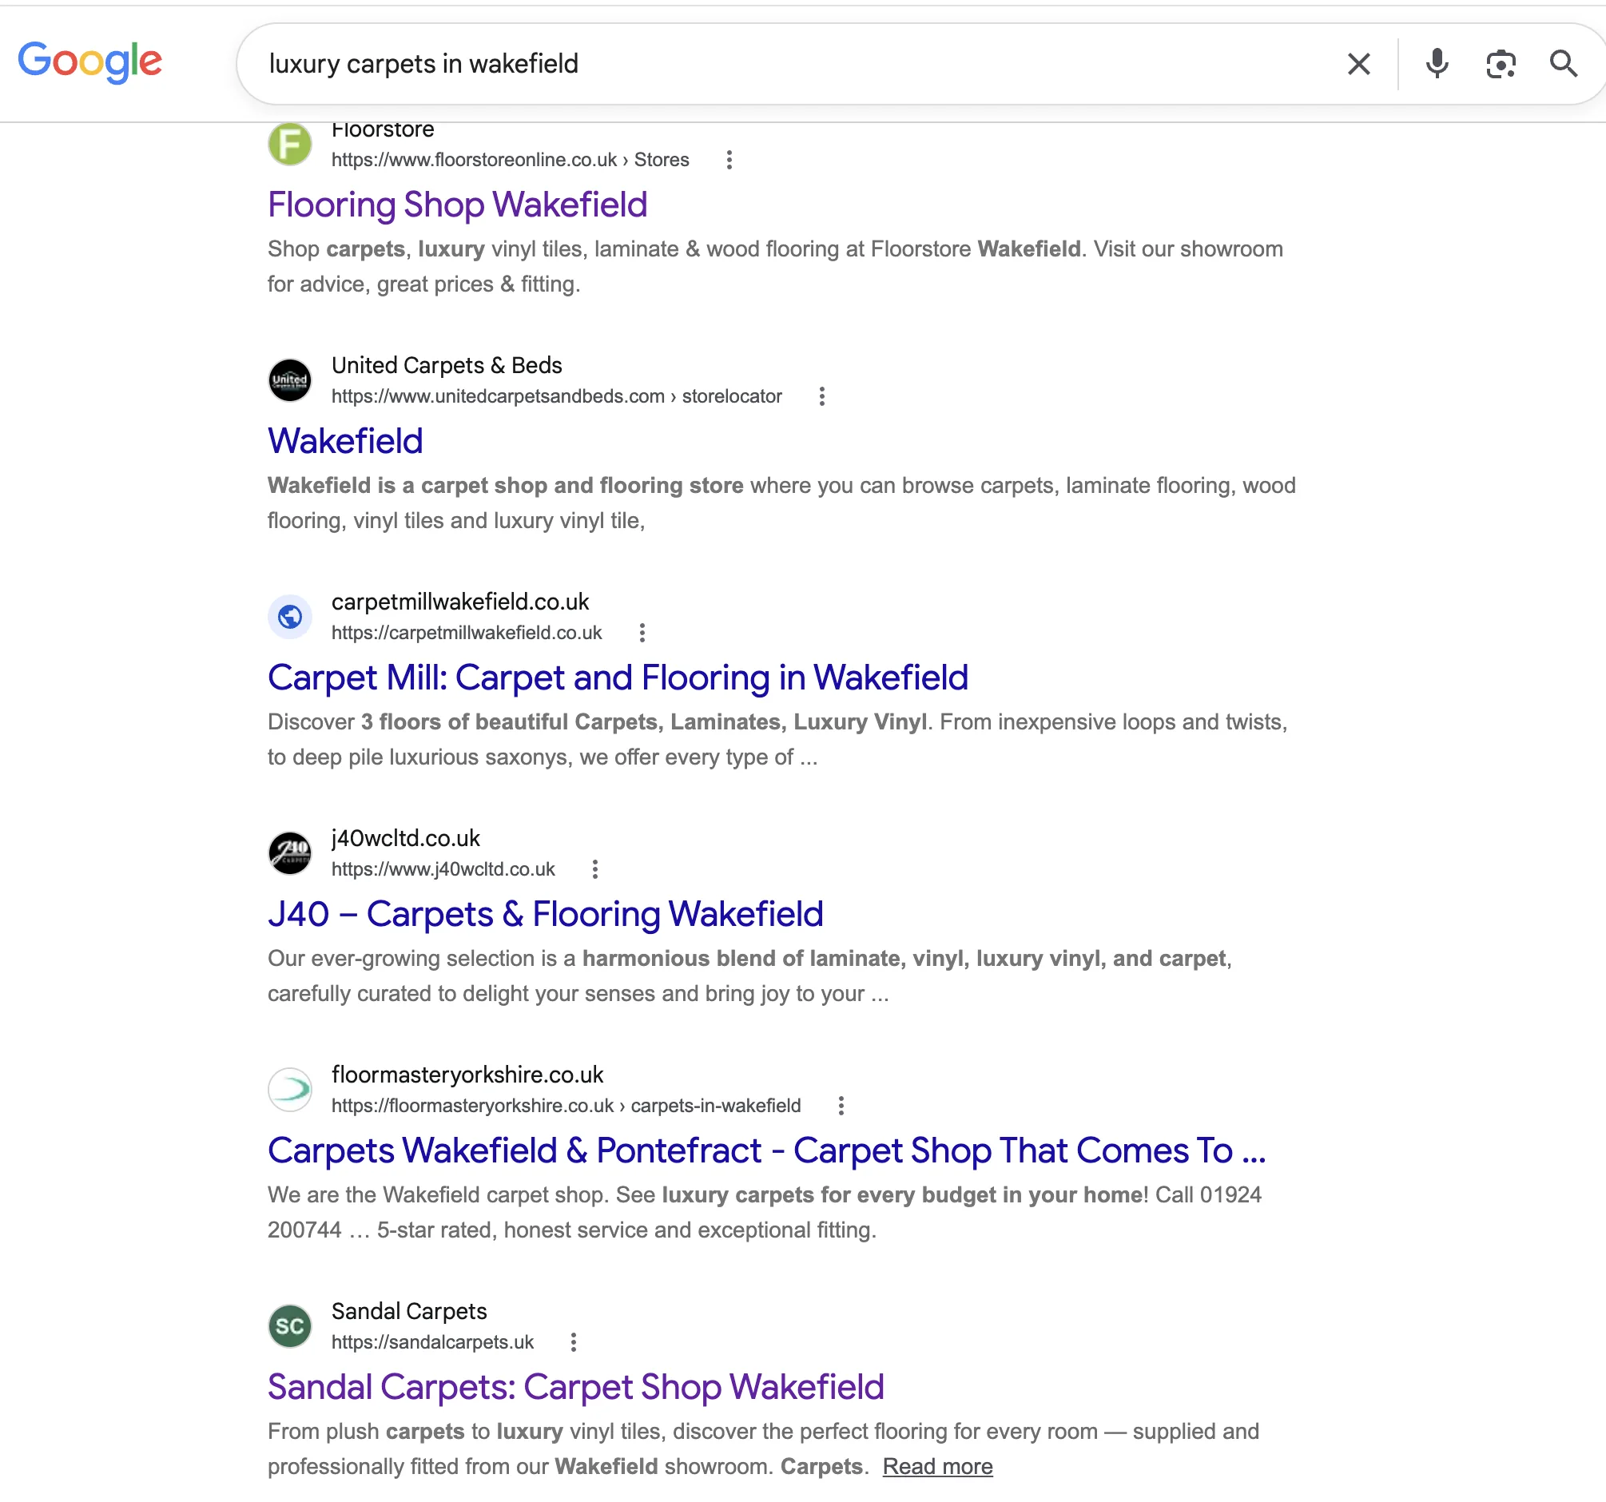
Task: Click the floormasteryorkshire favicon
Action: click(x=290, y=1089)
